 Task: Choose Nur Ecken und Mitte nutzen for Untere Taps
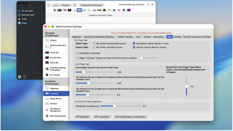[x=94, y=48]
